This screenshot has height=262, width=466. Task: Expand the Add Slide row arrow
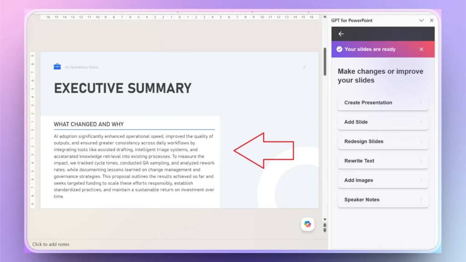(421, 122)
